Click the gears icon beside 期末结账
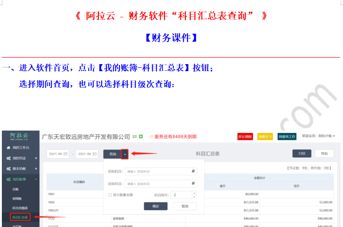The width and height of the screenshot is (343, 227). 8,168
